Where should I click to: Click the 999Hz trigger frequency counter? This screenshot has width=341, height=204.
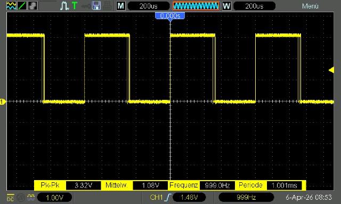pos(246,198)
